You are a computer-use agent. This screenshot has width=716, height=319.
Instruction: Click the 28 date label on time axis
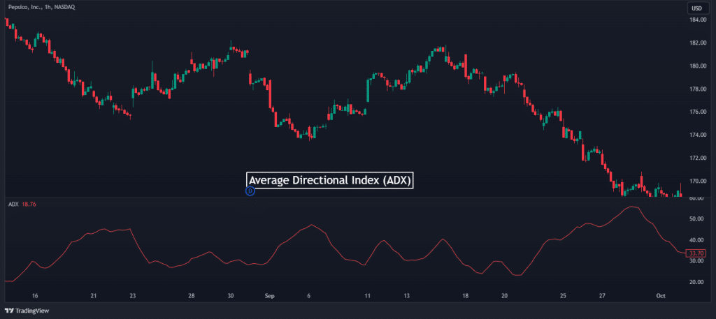click(x=192, y=296)
